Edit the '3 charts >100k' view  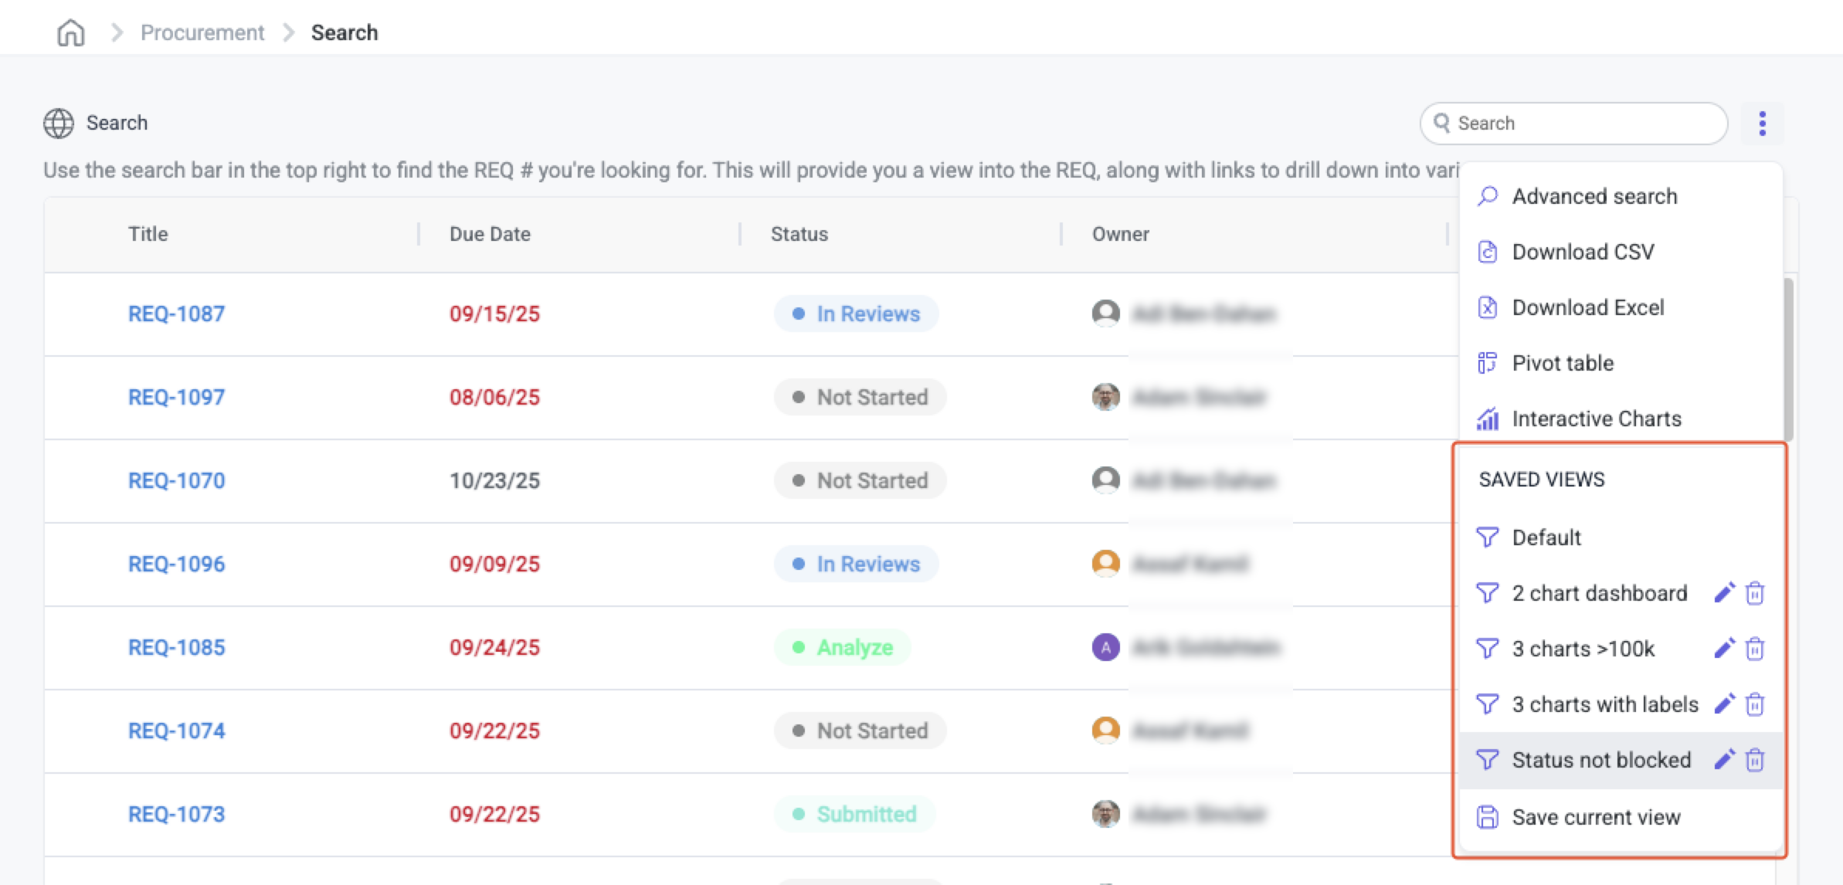(1724, 648)
